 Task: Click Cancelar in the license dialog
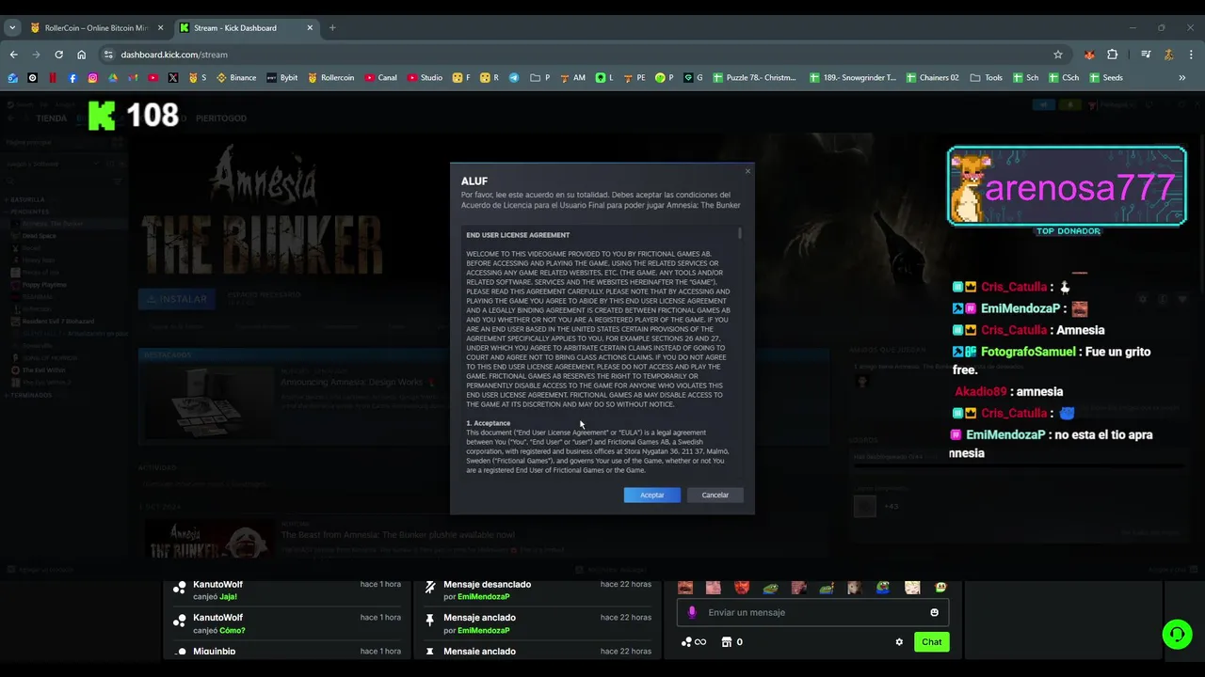click(x=715, y=495)
